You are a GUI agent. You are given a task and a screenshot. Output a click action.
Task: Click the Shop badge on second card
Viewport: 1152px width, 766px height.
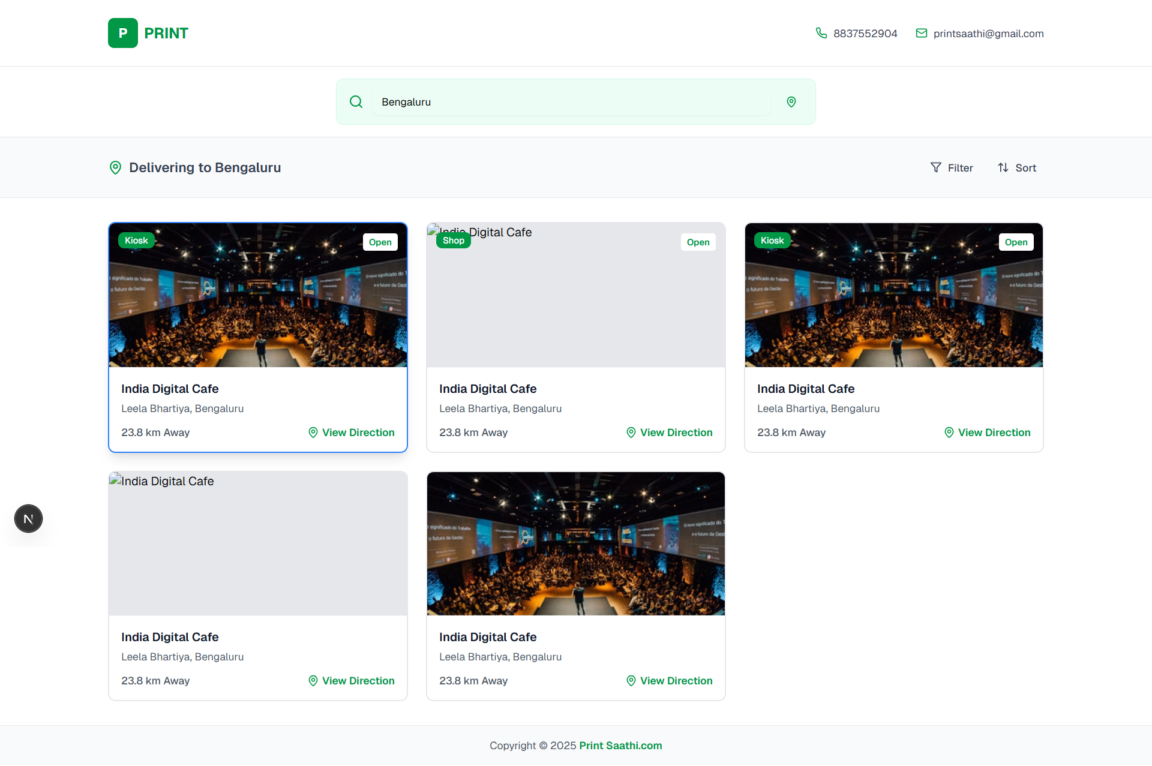[x=454, y=241]
